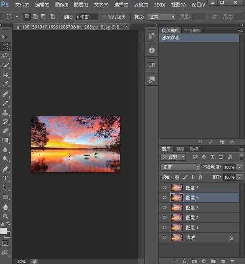The height and width of the screenshot is (264, 245).
Task: Select the Hand tool
Action: [x=6, y=207]
